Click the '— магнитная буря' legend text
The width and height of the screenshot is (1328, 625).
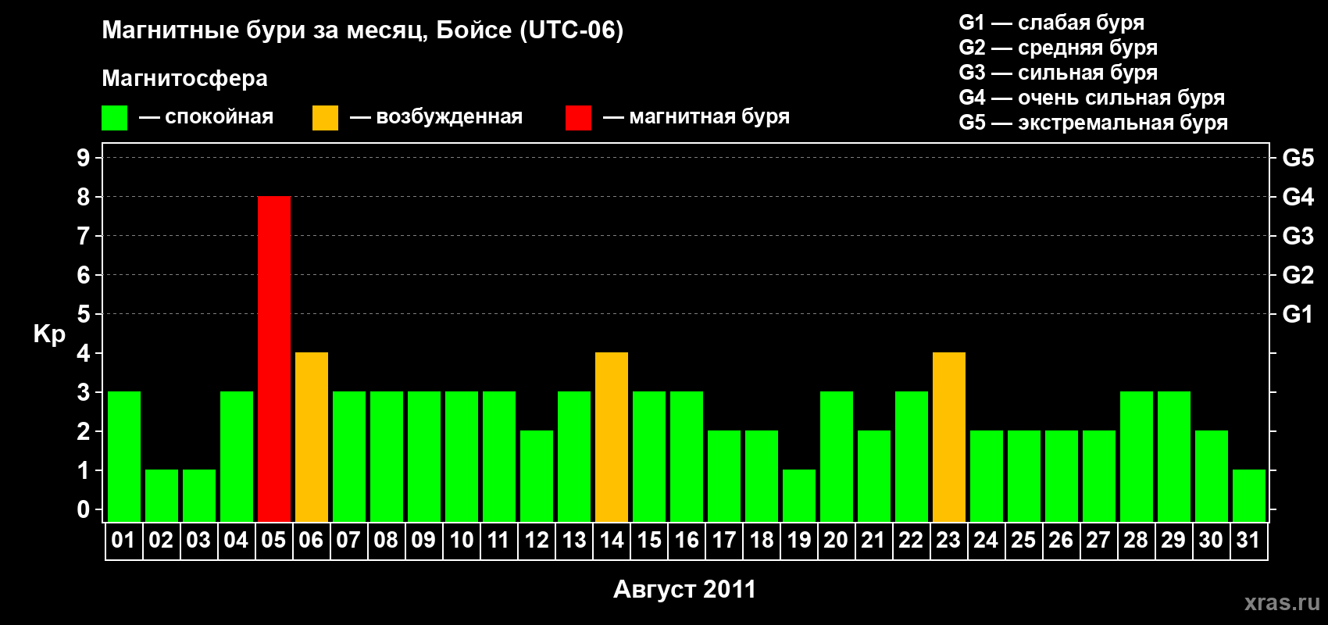tap(697, 117)
